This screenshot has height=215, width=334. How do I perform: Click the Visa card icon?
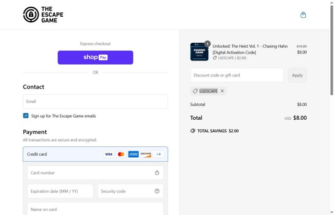pyautogui.click(x=109, y=154)
